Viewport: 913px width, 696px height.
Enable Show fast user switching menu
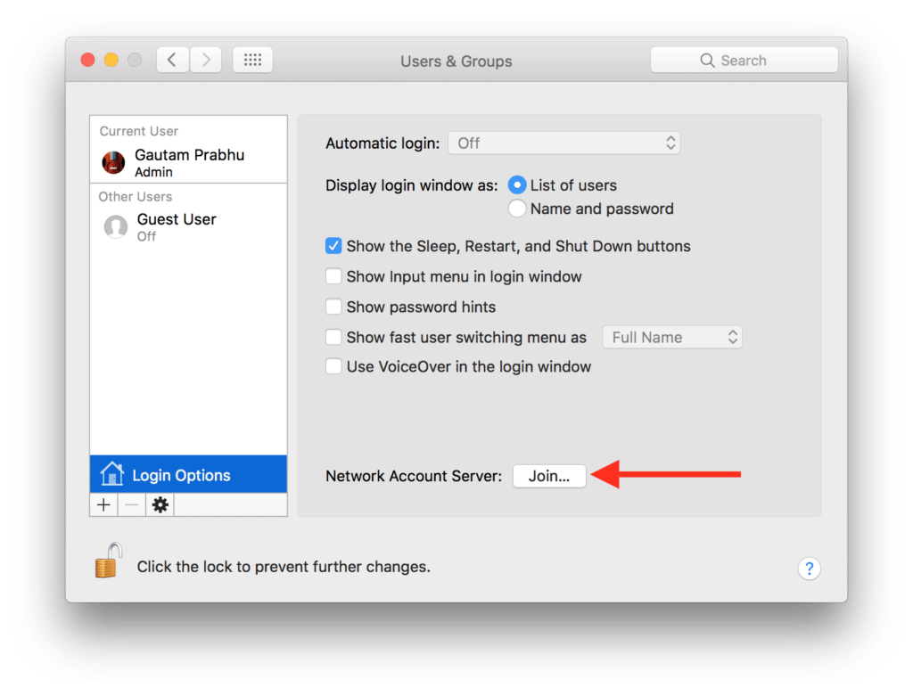pyautogui.click(x=333, y=337)
